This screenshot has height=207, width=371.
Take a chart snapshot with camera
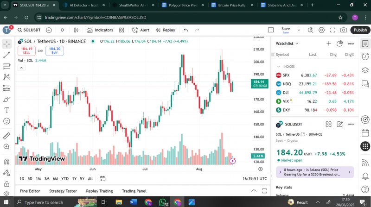(x=343, y=30)
